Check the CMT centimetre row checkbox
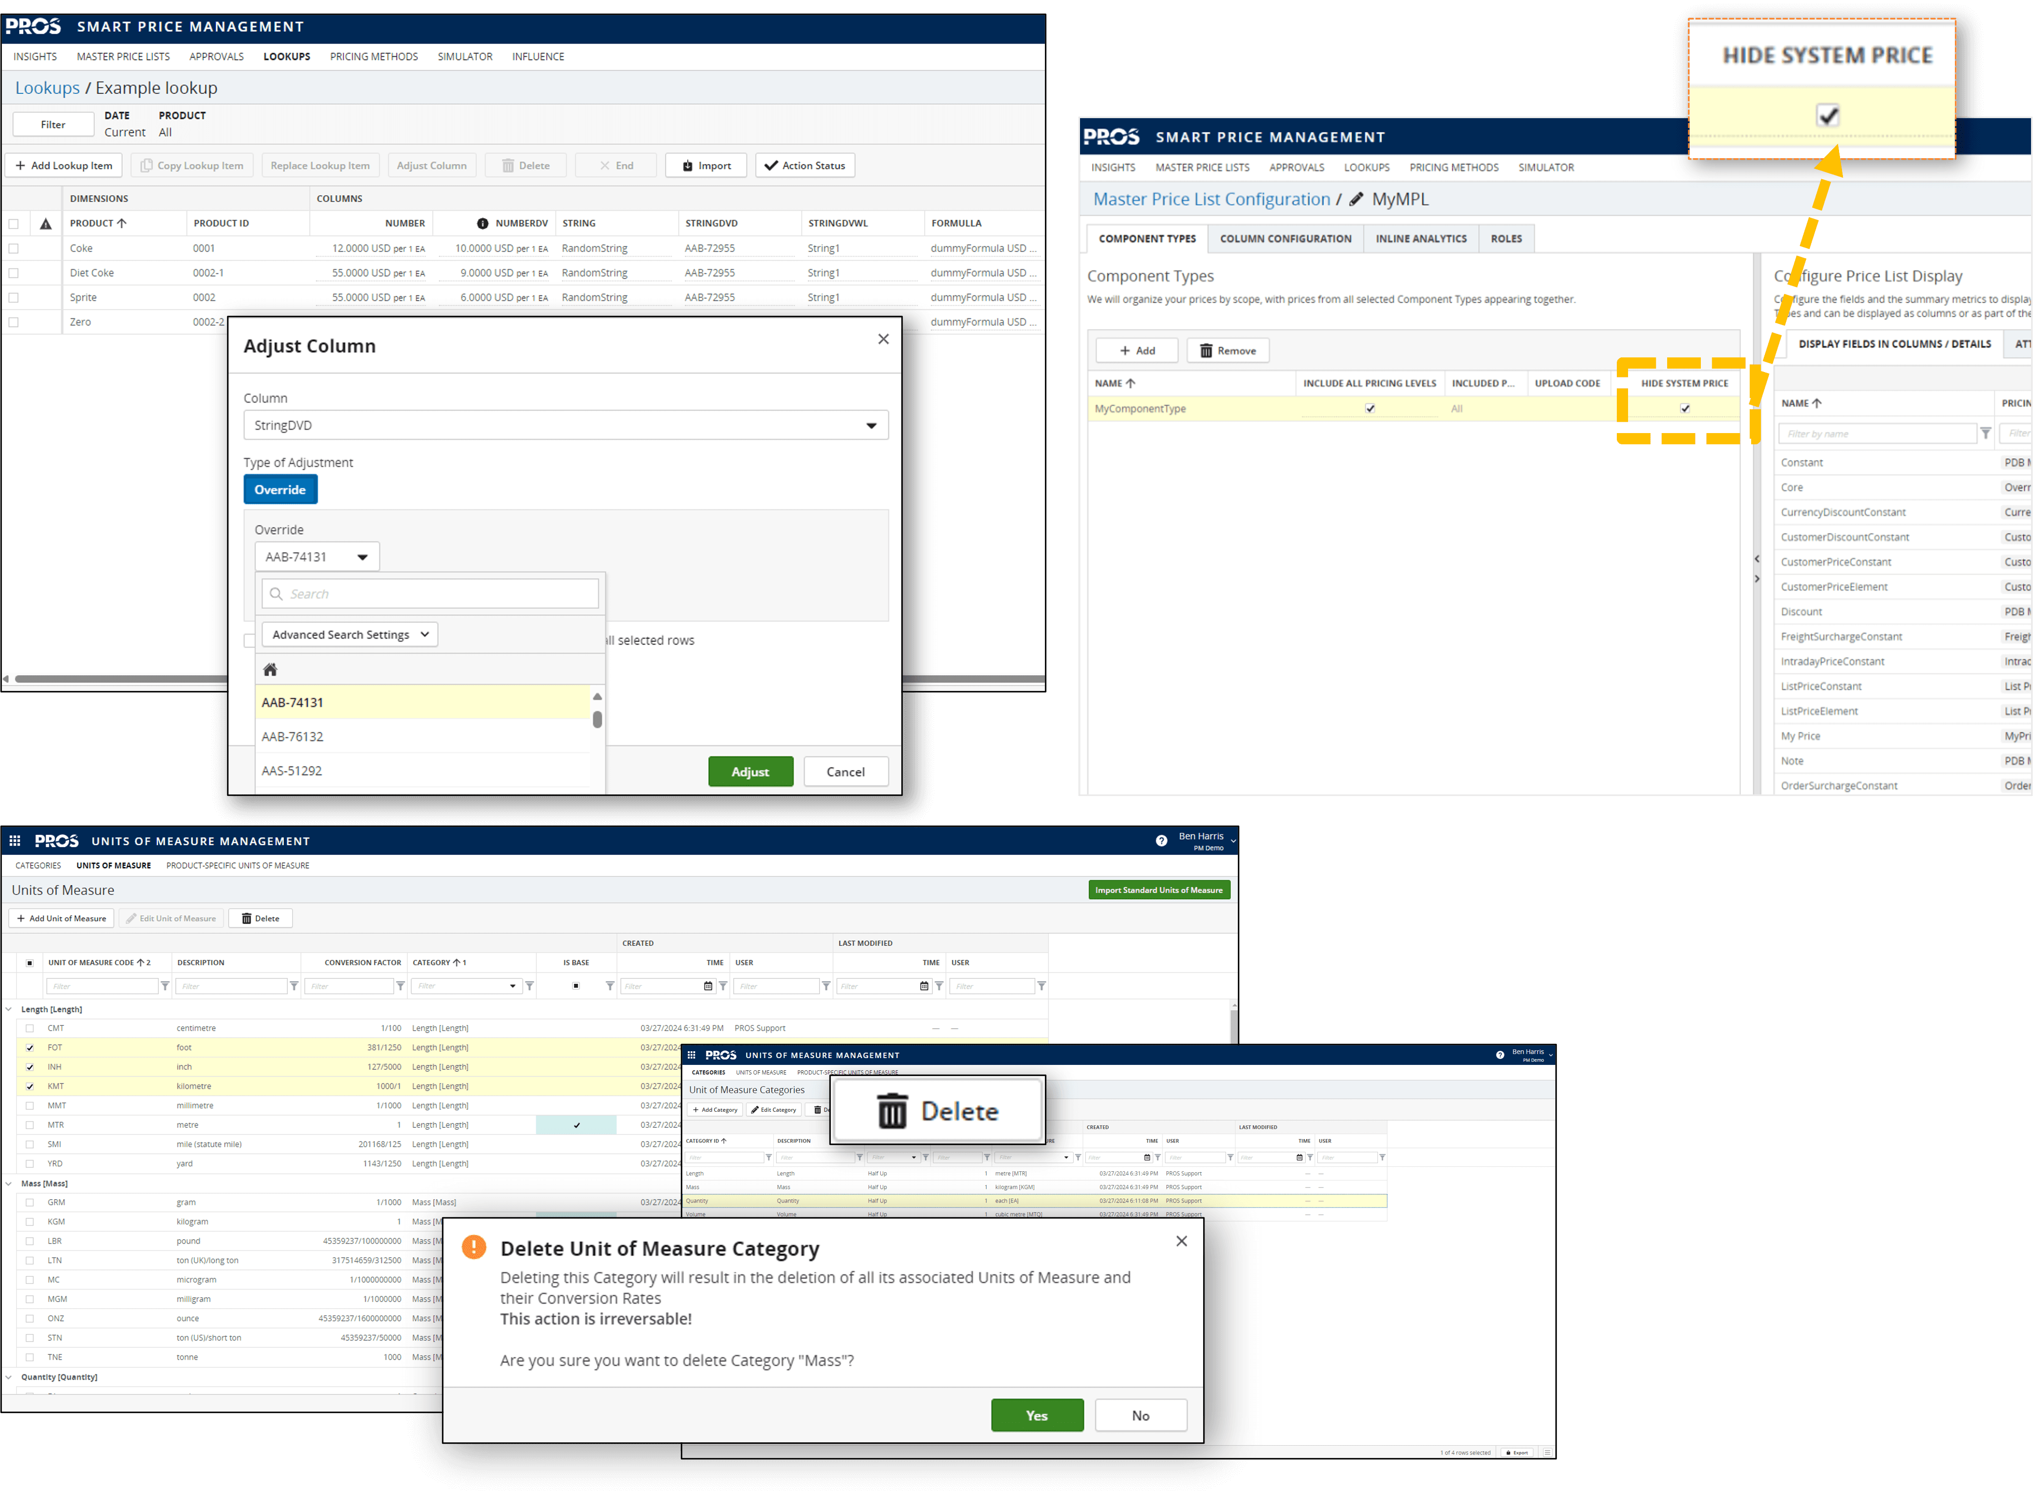The image size is (2033, 1496). [30, 1029]
